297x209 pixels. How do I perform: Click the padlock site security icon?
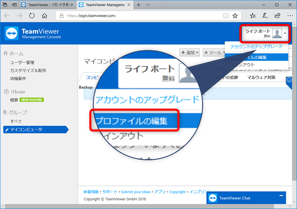(61, 15)
